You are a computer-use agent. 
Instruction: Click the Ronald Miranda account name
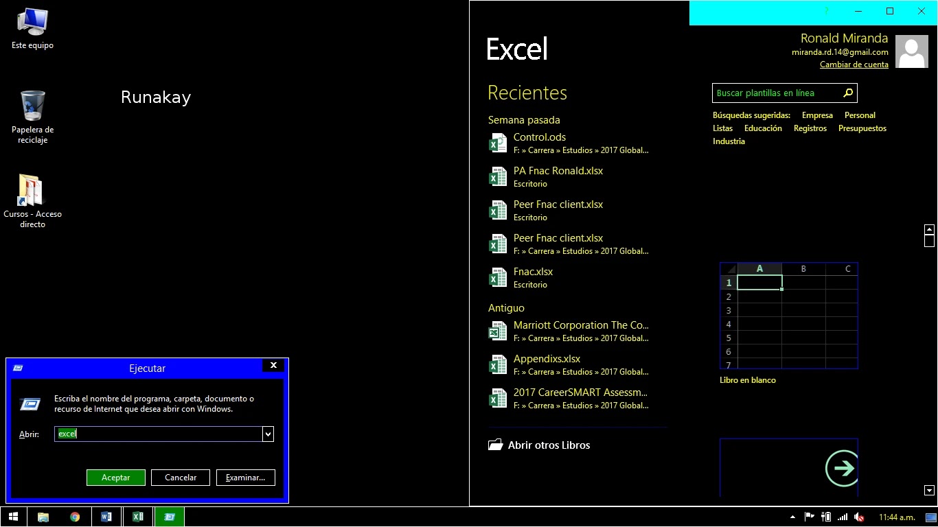tap(844, 38)
